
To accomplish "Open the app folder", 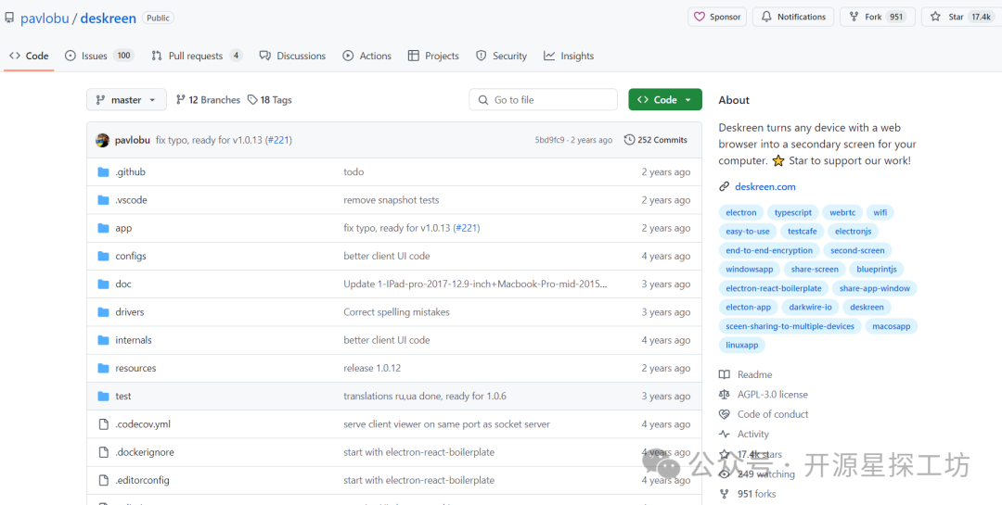I will coord(124,229).
